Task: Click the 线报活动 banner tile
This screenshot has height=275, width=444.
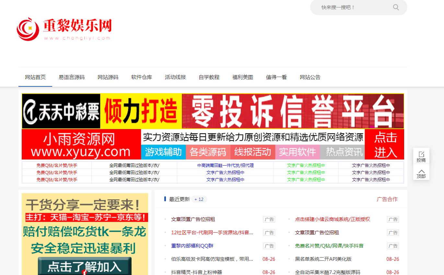Action: (x=253, y=152)
